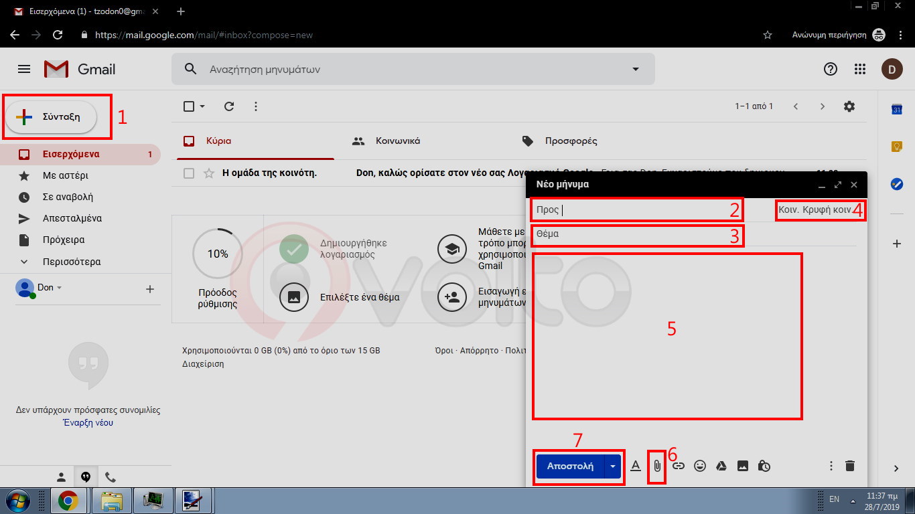Click the Θέμα subject field
Viewport: 915px width, 514px height.
(x=636, y=234)
